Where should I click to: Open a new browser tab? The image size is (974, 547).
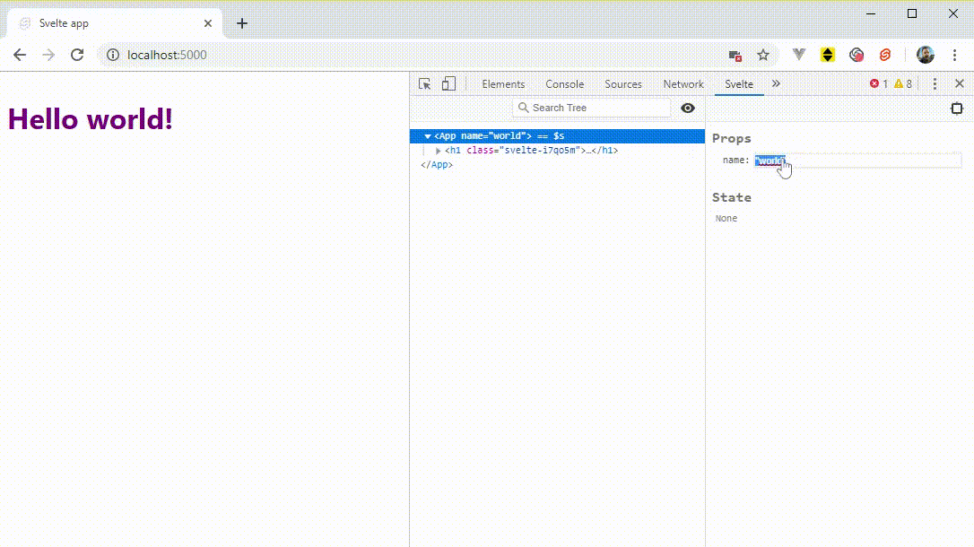[242, 23]
